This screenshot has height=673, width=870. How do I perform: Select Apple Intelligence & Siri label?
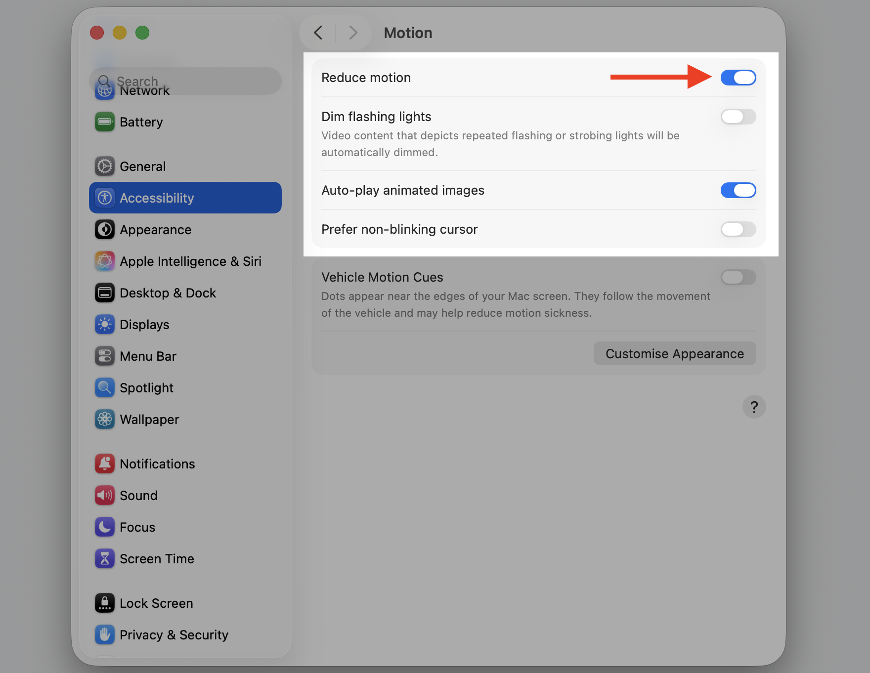tap(190, 261)
